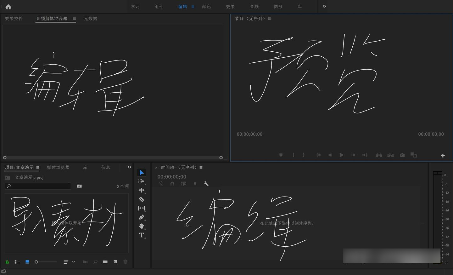Expand the workspace overflow chevrons in top bar

click(x=324, y=6)
